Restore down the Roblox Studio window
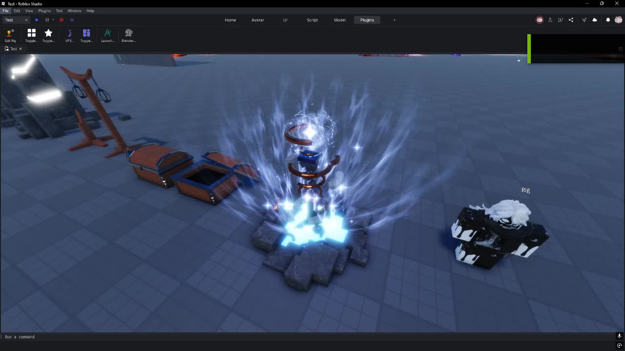This screenshot has height=351, width=625. [602, 3]
